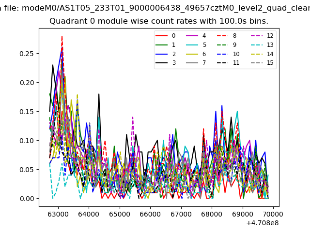Click the 63000 x-axis tick label
This screenshot has width=310, height=232.
(58, 214)
